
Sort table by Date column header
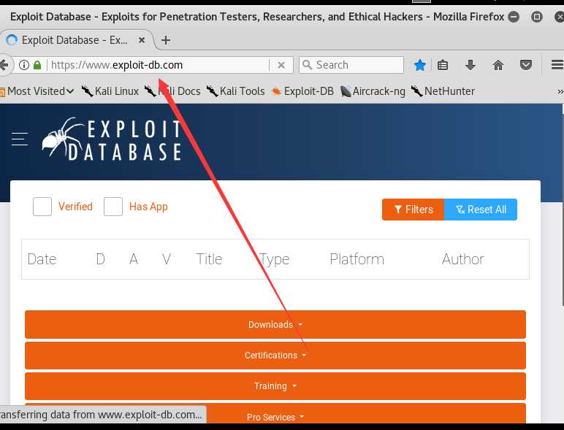pyautogui.click(x=42, y=259)
